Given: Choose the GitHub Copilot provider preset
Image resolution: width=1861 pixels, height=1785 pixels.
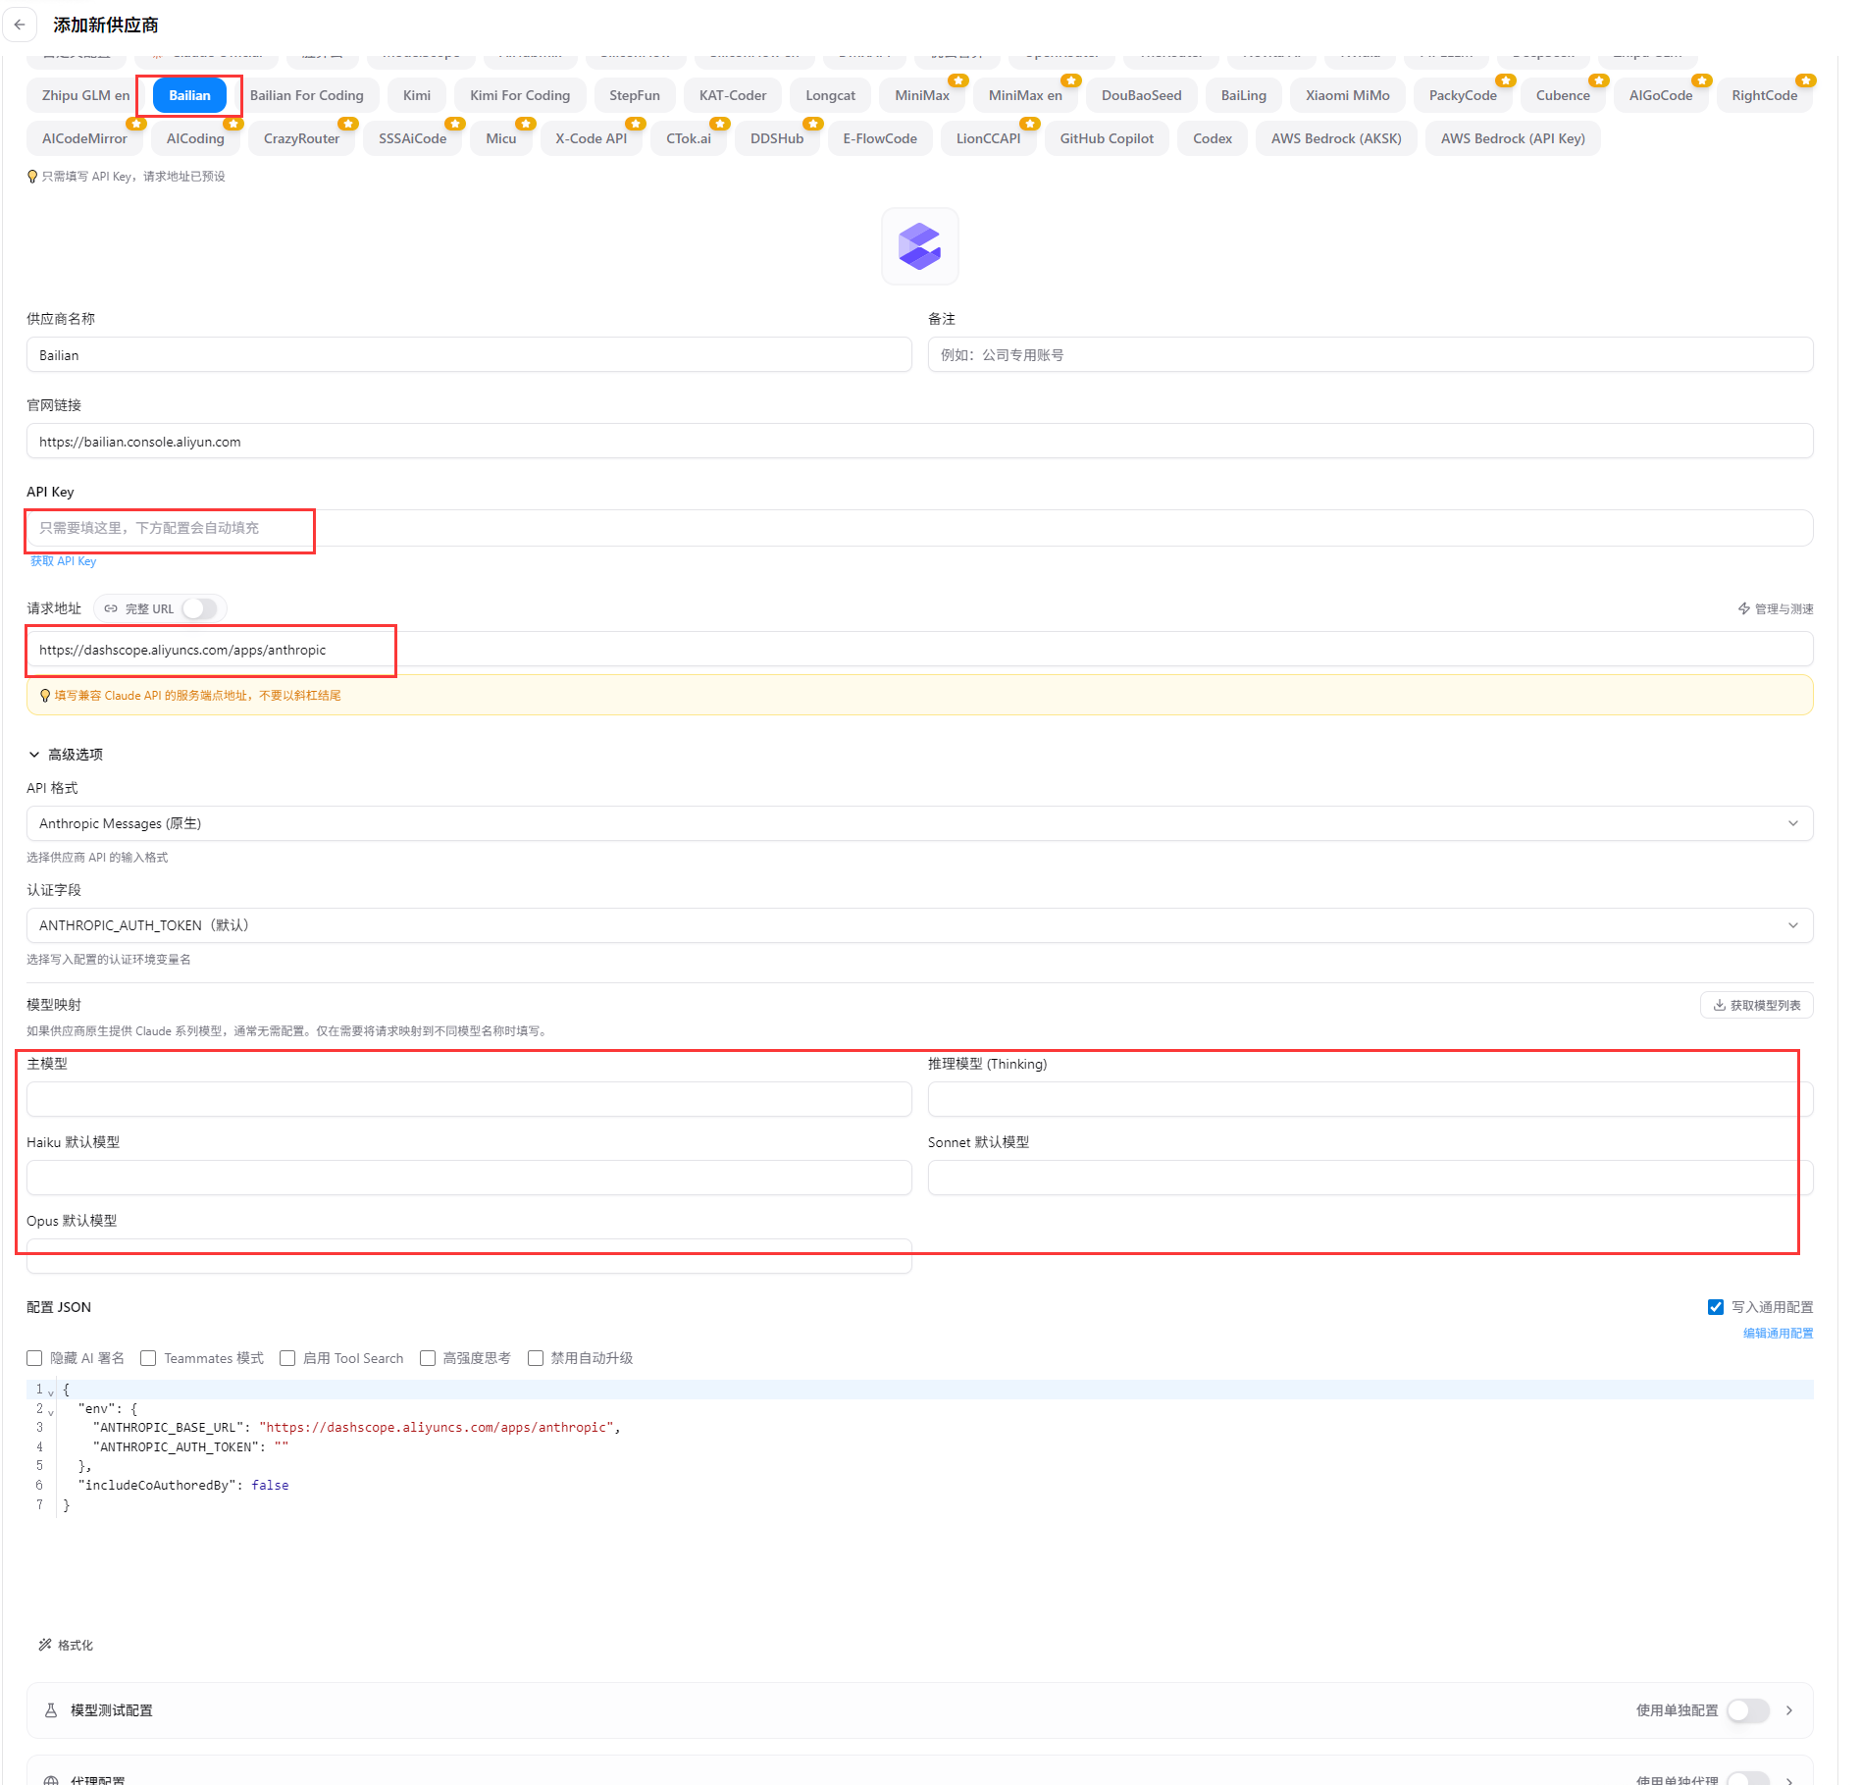Looking at the screenshot, I should click(1107, 138).
